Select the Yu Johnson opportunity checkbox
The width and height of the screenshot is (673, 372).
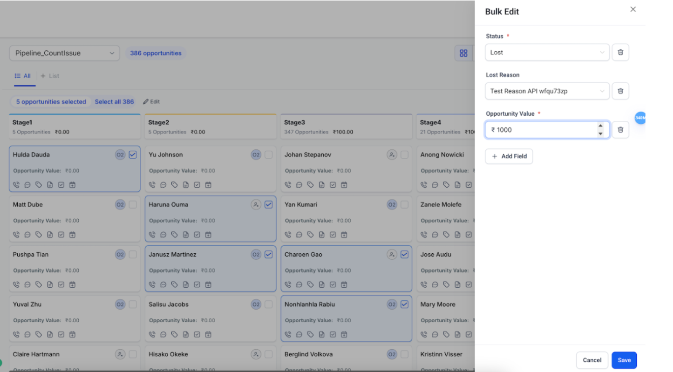tap(268, 155)
